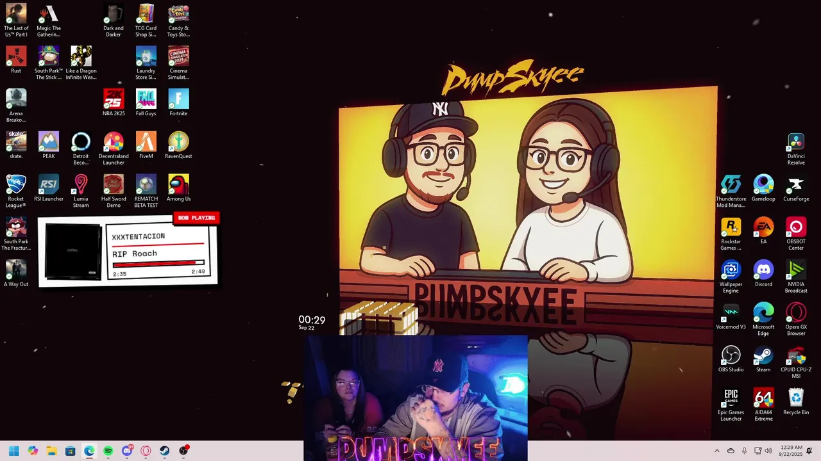Open The Last of Us Part I shortcut

[16, 20]
